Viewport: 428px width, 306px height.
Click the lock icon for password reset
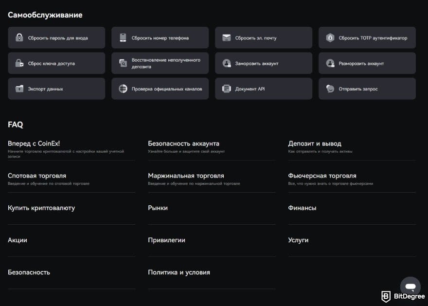coord(19,37)
